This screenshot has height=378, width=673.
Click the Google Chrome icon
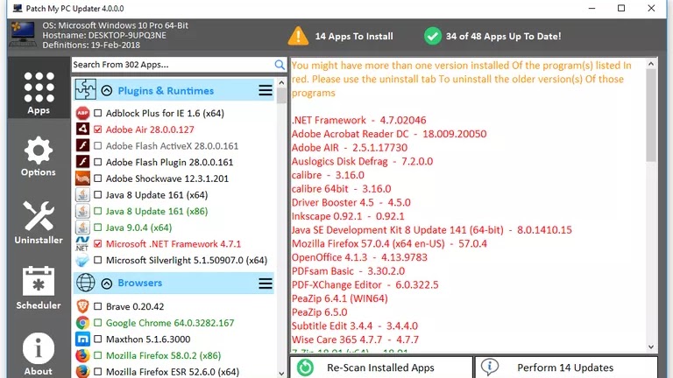click(x=82, y=323)
